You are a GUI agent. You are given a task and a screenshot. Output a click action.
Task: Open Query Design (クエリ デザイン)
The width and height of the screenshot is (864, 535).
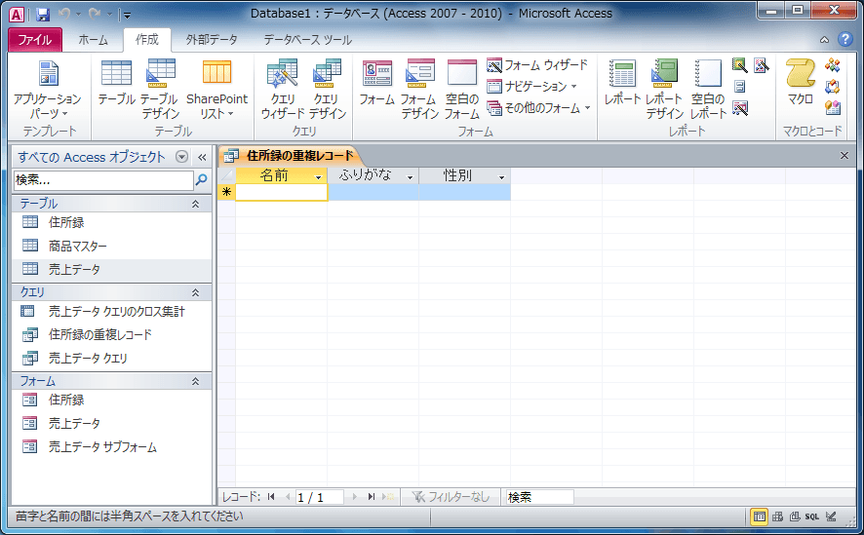point(328,90)
